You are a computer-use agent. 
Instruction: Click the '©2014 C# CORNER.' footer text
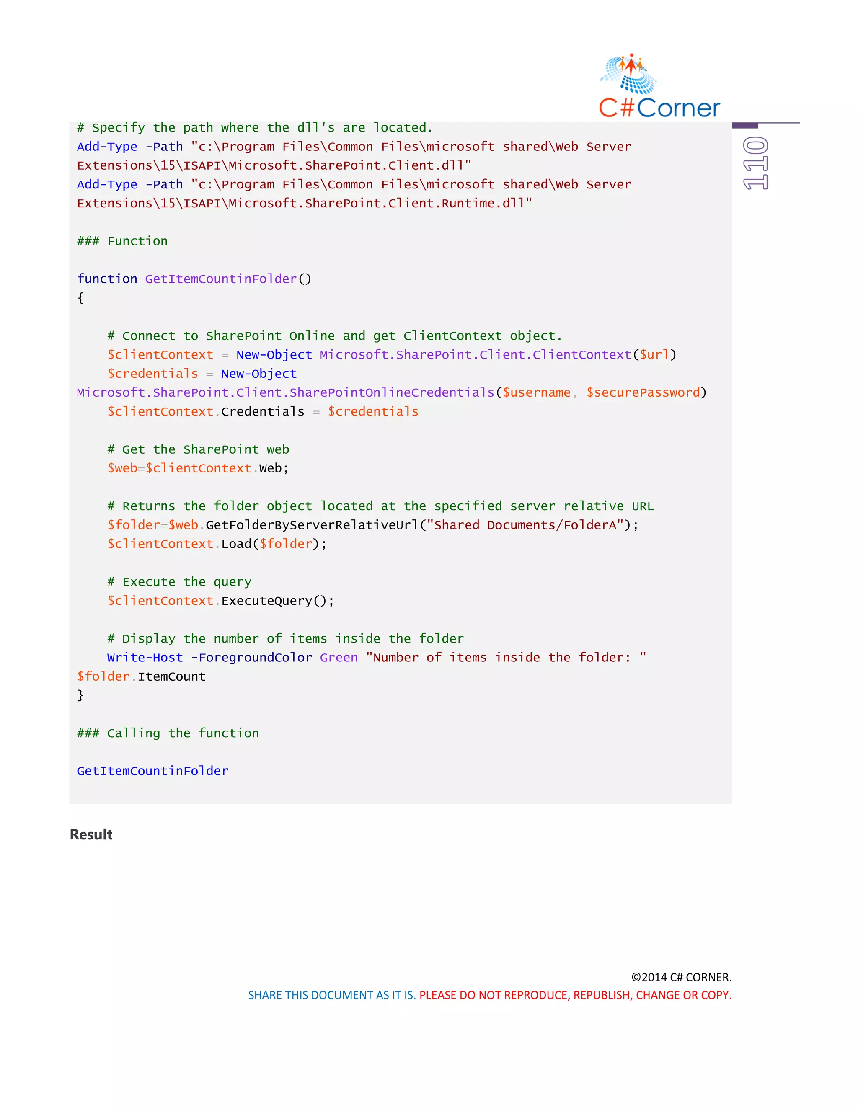681,977
